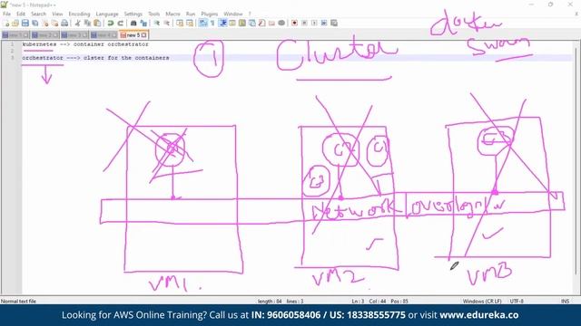
Task: Click the Paste toolbar icon
Action: click(x=97, y=24)
